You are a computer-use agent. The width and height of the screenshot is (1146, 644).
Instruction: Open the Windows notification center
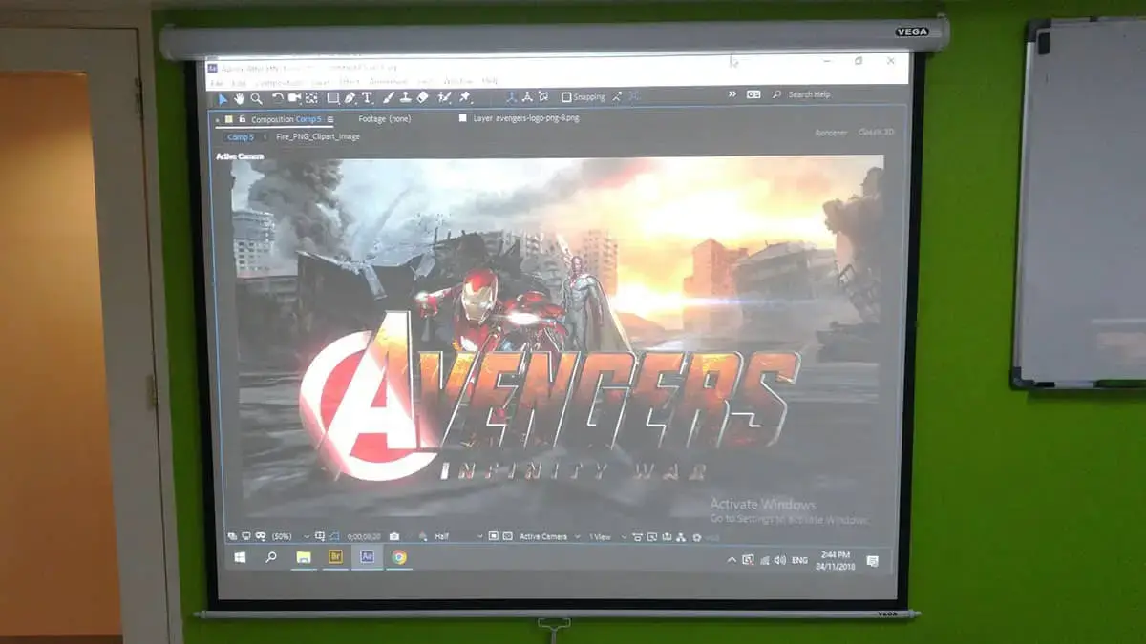872,561
